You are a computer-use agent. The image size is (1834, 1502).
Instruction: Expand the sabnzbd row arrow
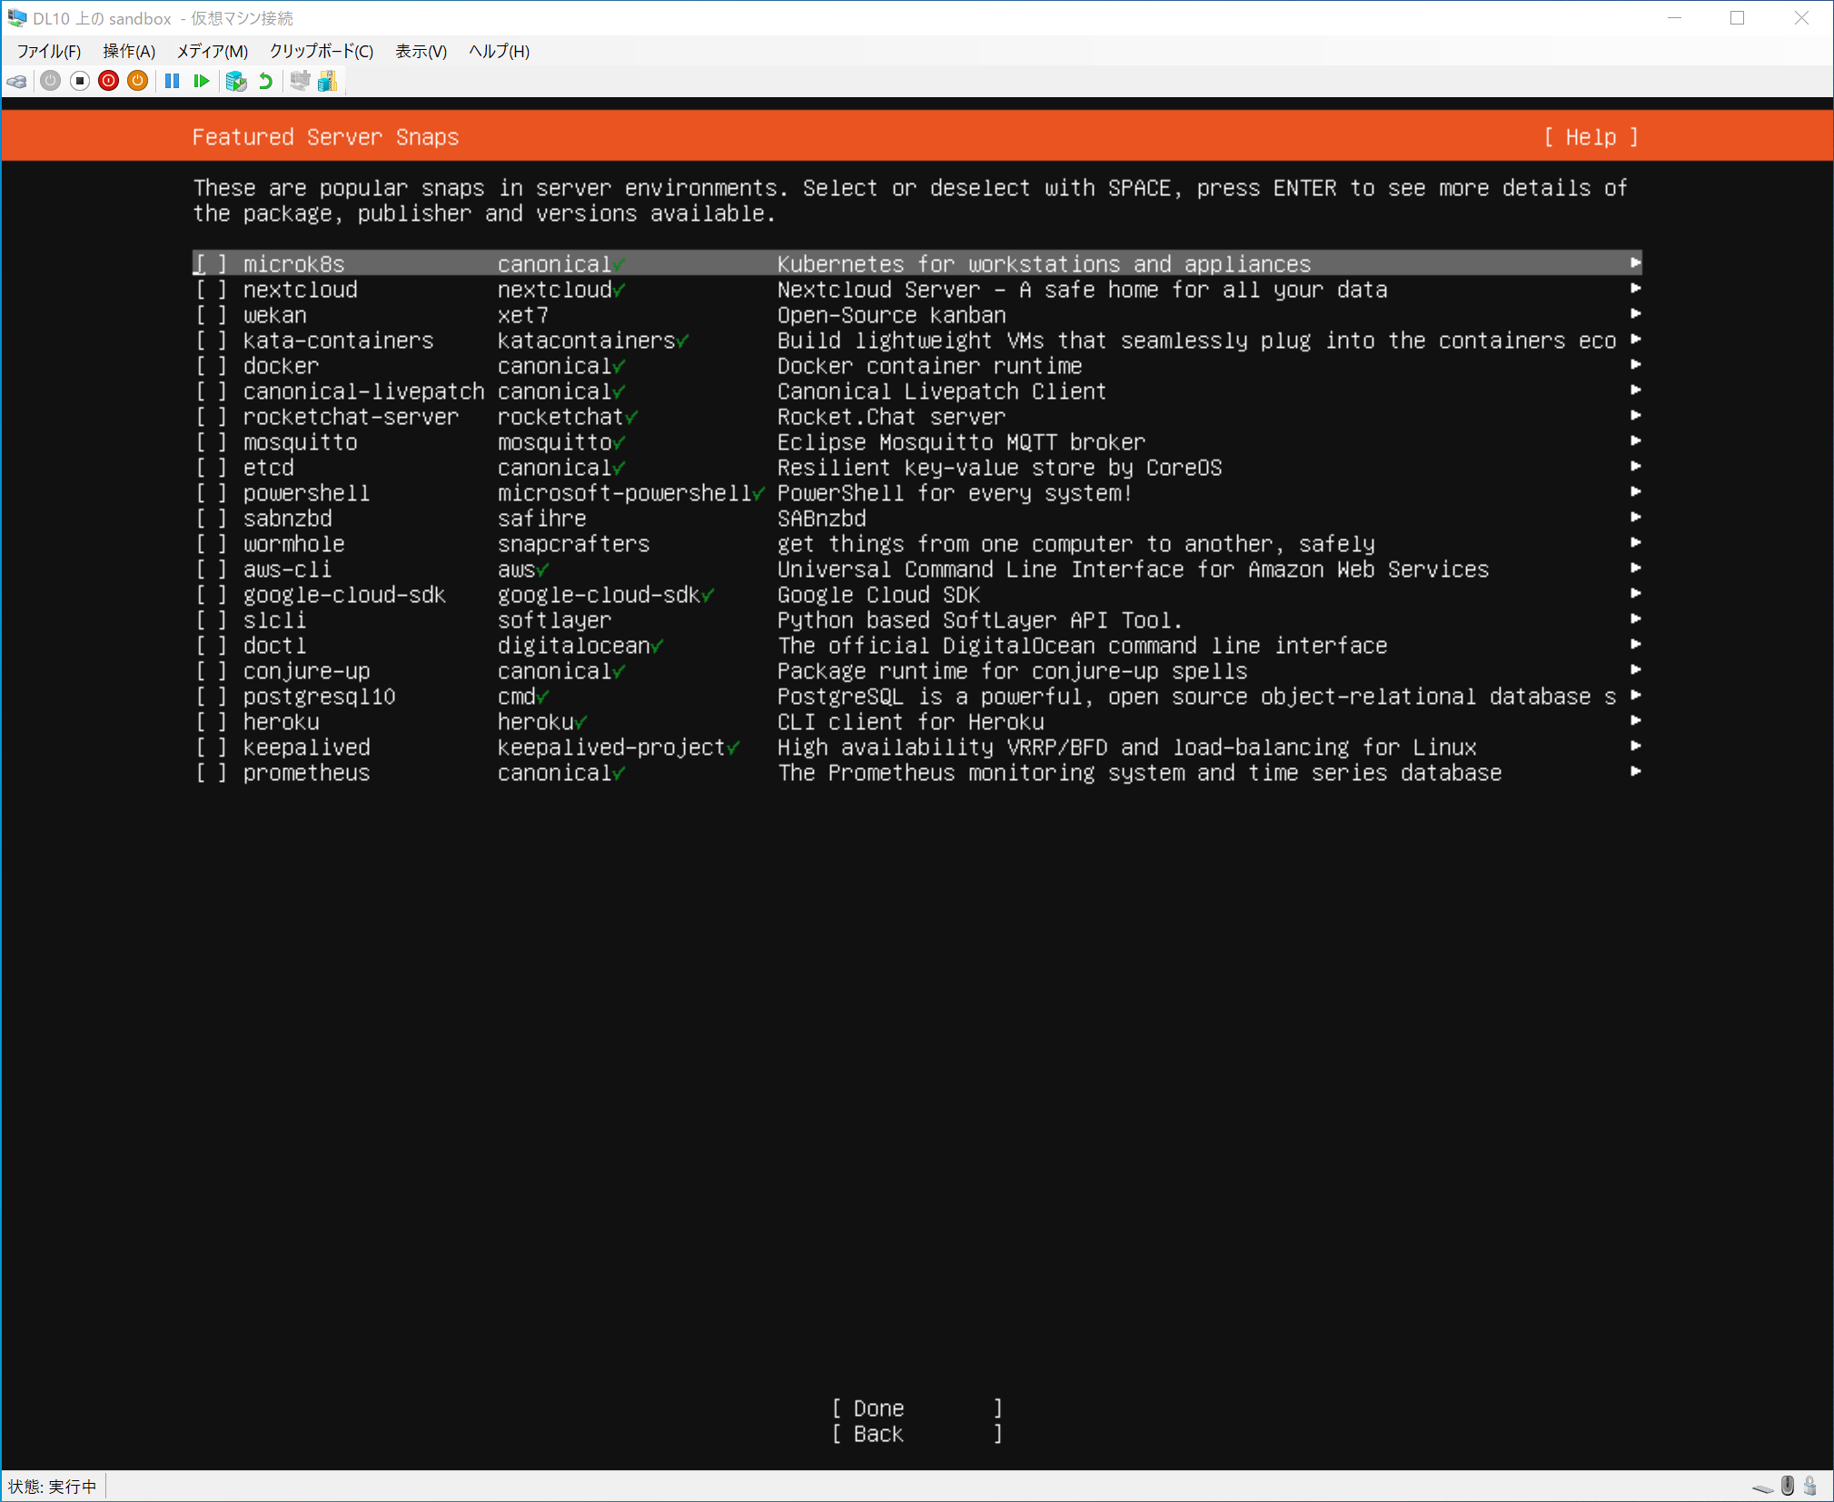tap(1635, 517)
